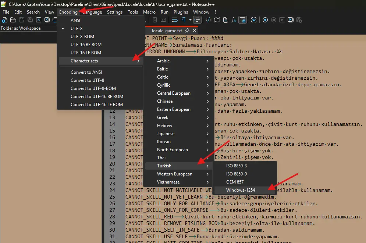The height and width of the screenshot is (243, 366).
Task: Select Convert to UTF-8-BOM
Action: click(93, 88)
